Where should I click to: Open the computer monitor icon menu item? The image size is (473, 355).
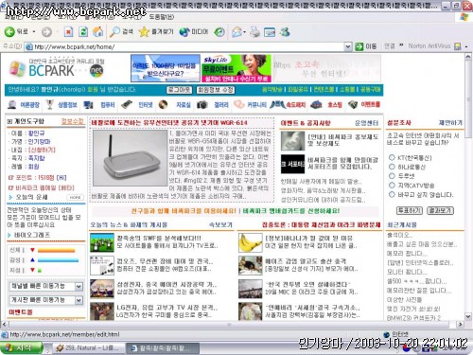[99, 105]
